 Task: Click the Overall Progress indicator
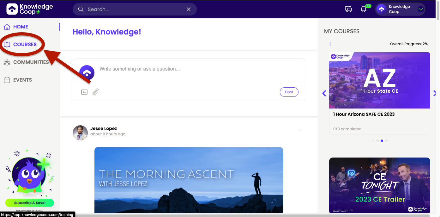click(x=409, y=44)
